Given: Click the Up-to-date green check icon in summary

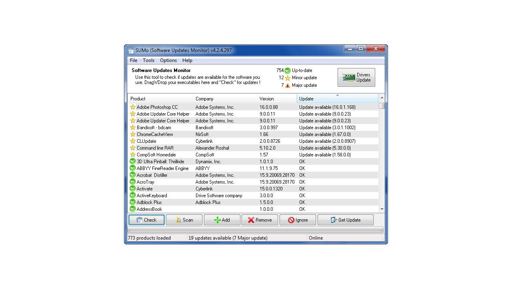Looking at the screenshot, I should [x=287, y=70].
